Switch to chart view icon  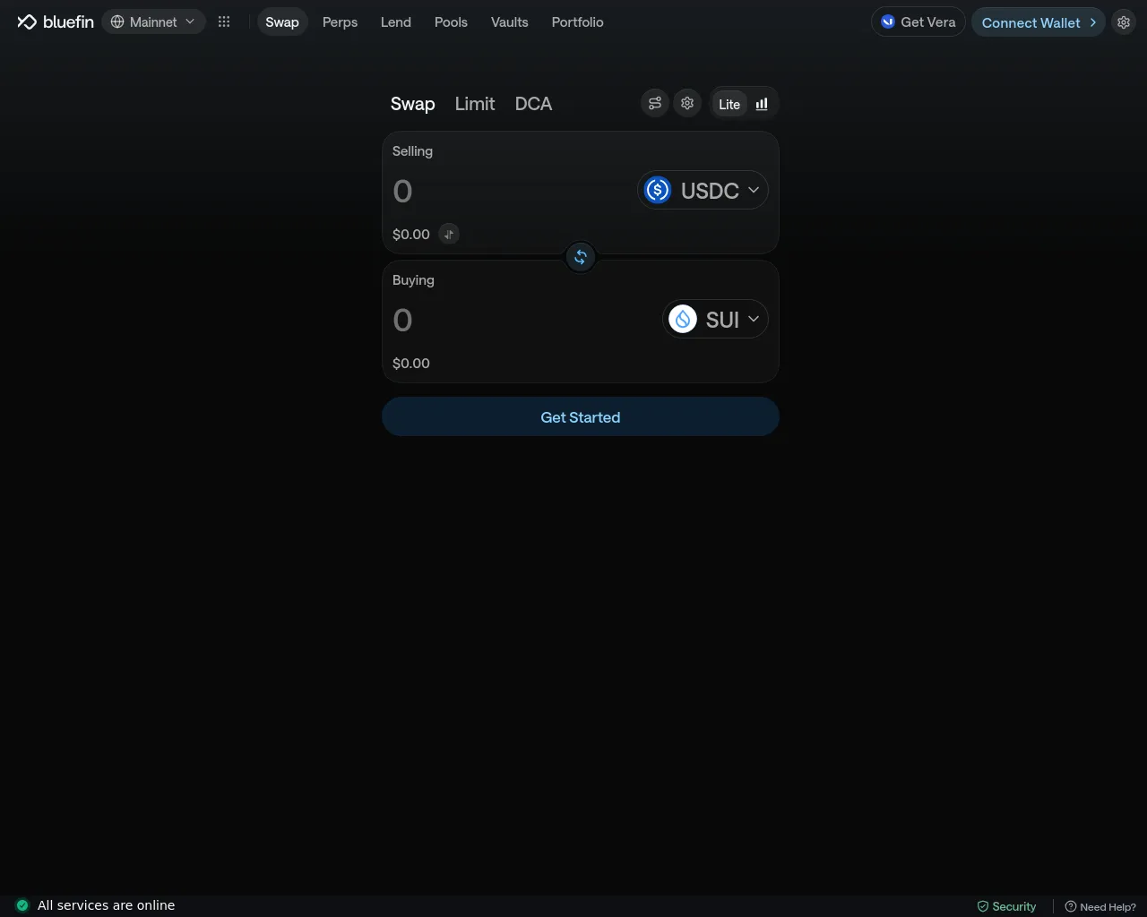762,104
